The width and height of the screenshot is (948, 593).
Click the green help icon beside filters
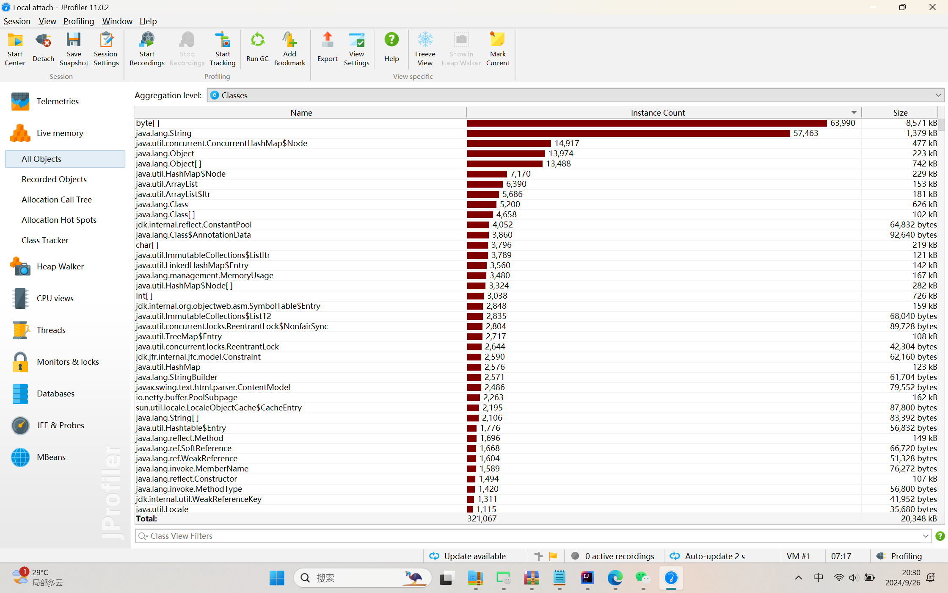click(x=940, y=536)
